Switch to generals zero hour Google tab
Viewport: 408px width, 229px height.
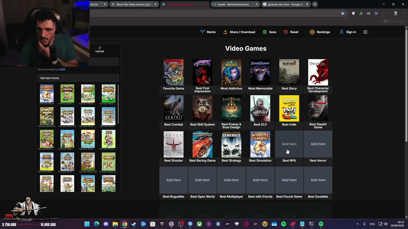pos(286,4)
